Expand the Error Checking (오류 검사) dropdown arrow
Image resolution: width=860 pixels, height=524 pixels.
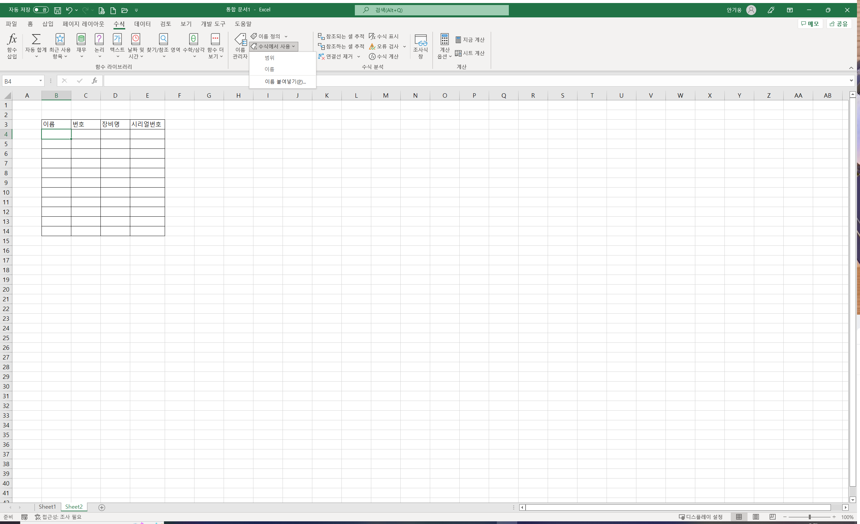(404, 46)
